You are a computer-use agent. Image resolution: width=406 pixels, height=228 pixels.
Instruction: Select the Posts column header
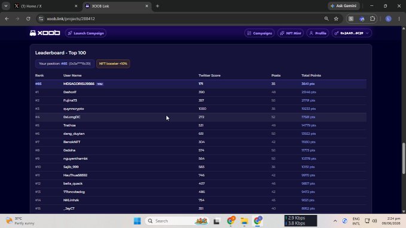pos(276,75)
